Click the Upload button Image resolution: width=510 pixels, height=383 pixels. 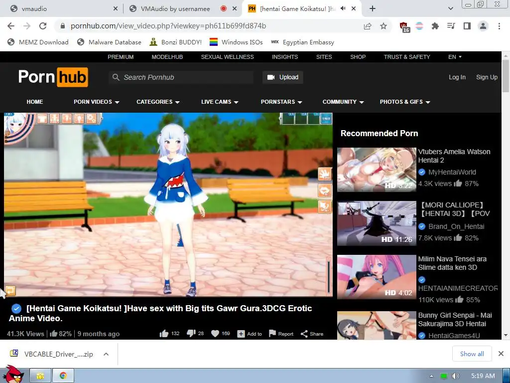(x=283, y=77)
